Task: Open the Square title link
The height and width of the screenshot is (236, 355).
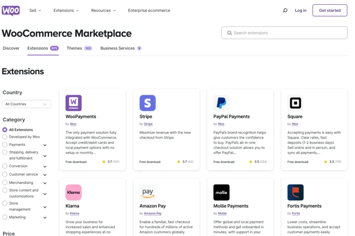Action: [x=295, y=117]
